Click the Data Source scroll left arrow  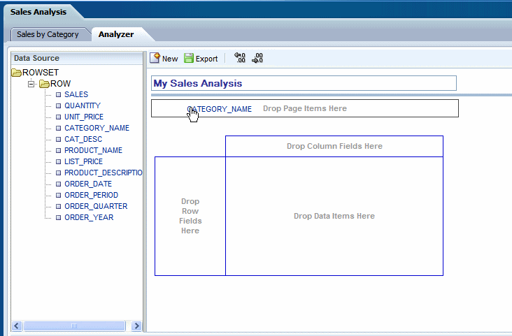pos(17,326)
